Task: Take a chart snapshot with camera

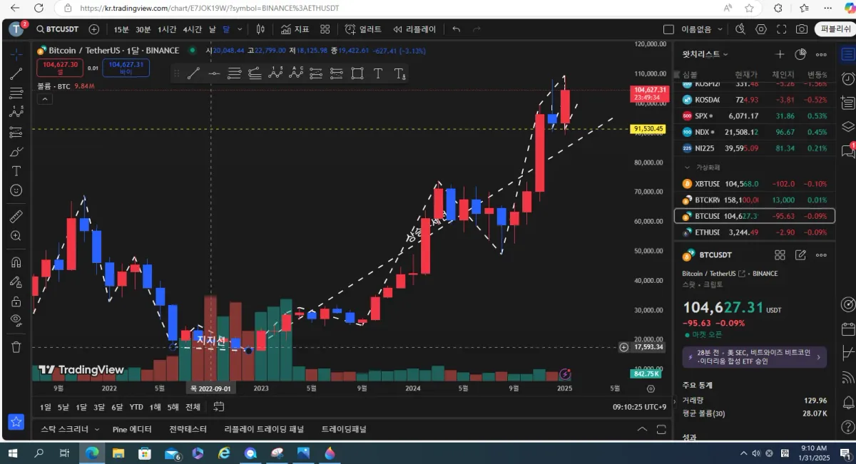Action: [802, 29]
